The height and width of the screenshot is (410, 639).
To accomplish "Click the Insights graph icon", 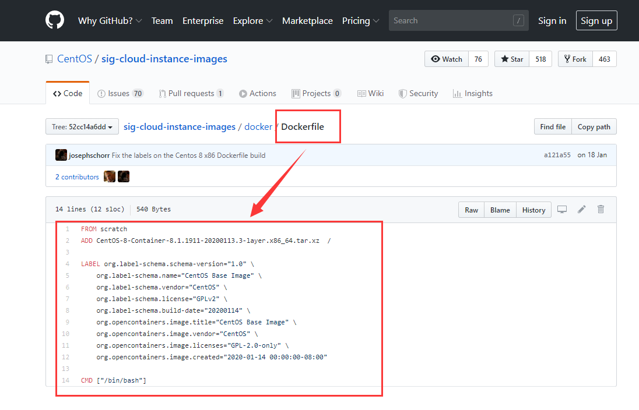I will click(458, 93).
